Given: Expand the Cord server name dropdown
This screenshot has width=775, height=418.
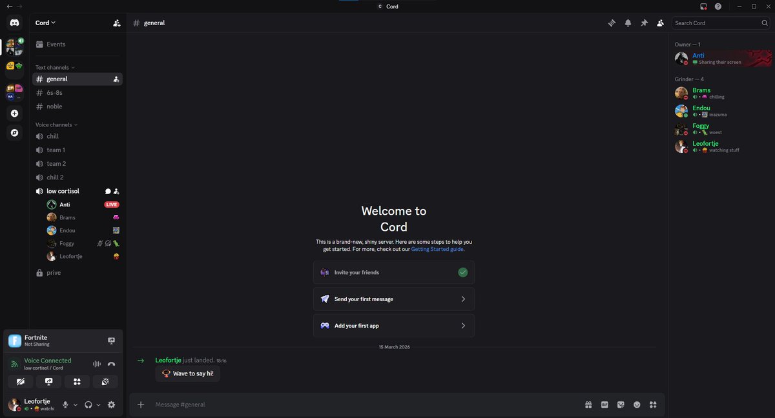Looking at the screenshot, I should click(x=45, y=23).
